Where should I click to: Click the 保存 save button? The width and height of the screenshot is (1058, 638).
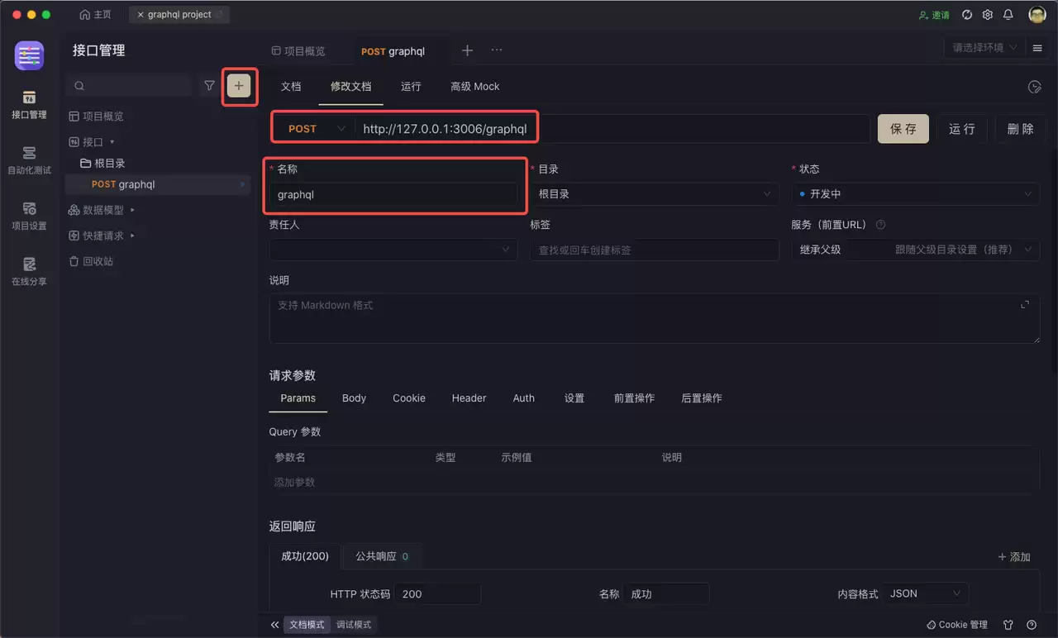pyautogui.click(x=903, y=129)
